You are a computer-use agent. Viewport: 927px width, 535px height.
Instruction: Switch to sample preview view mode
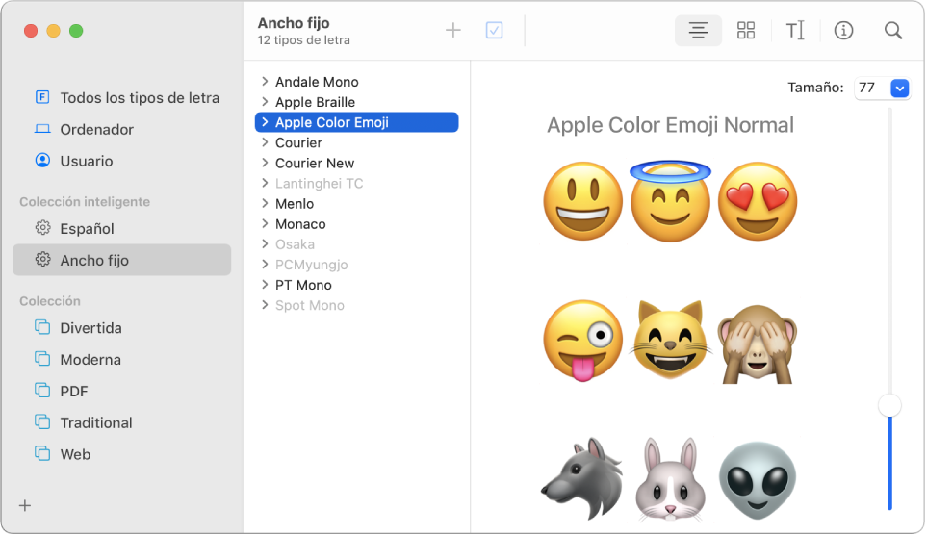click(x=698, y=30)
